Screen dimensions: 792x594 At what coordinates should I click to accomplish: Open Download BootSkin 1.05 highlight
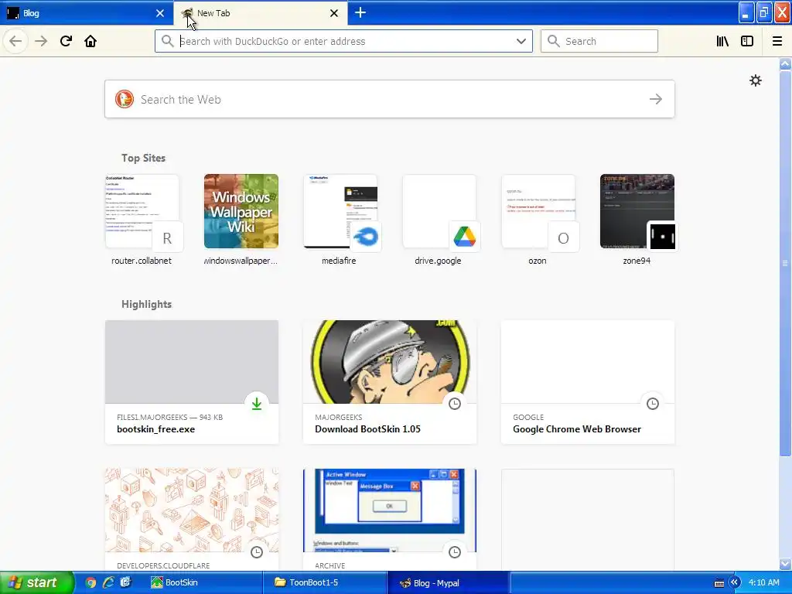[390, 382]
